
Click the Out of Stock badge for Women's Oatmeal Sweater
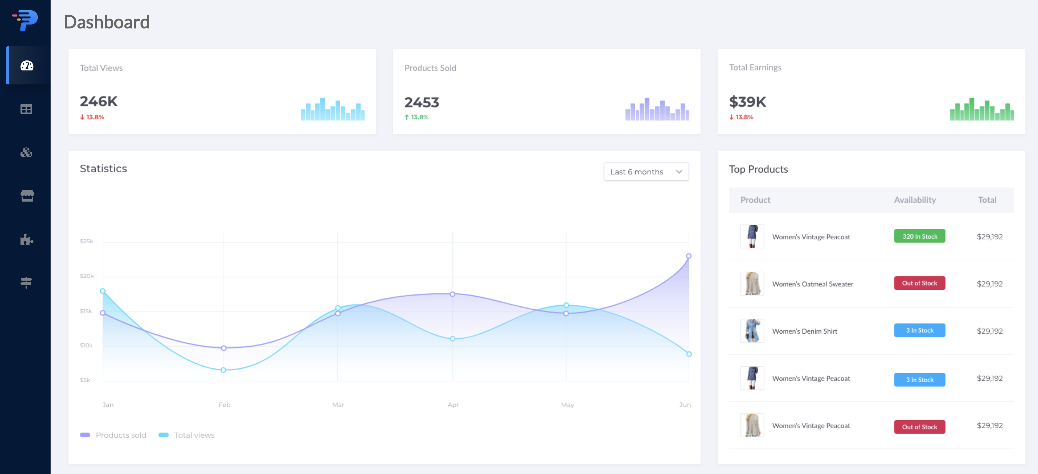(920, 283)
